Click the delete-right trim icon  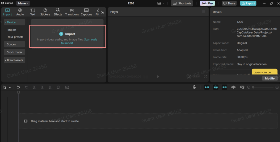(50, 87)
